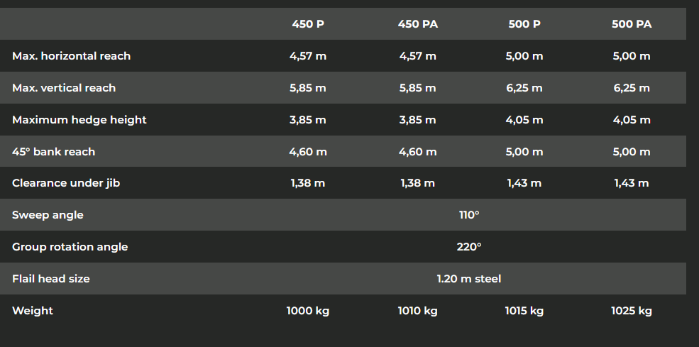Screen dimensions: 699x347
Task: Select the Max. vertical reach label
Action: [64, 88]
